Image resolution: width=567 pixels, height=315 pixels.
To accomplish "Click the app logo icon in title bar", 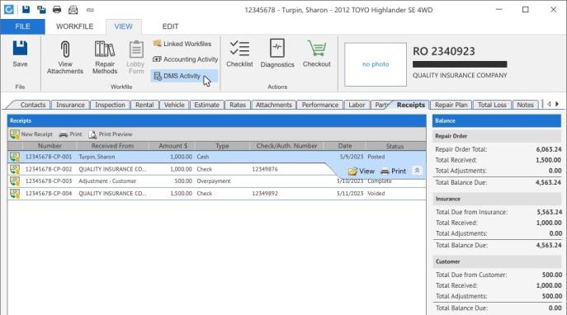I will [9, 9].
